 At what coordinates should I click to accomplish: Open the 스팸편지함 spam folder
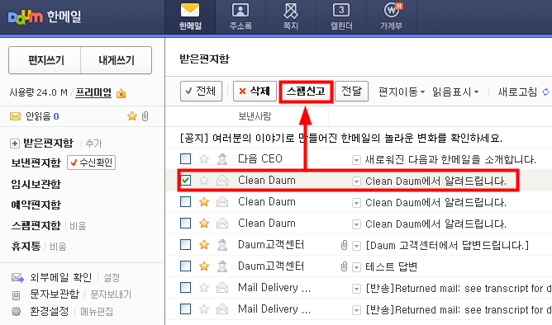coord(36,225)
